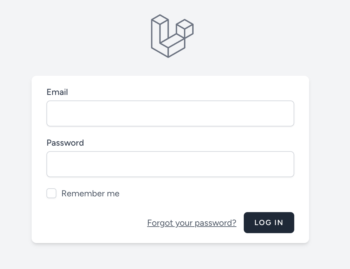Viewport: 350px width, 269px height.
Task: Enable remembering this login session
Action: click(51, 194)
